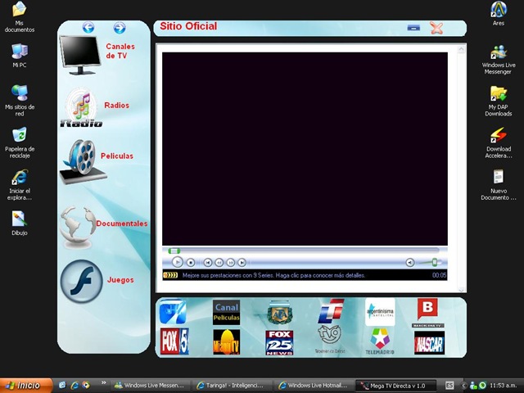
Task: Open the Radio music notes icon
Action: pyautogui.click(x=81, y=107)
